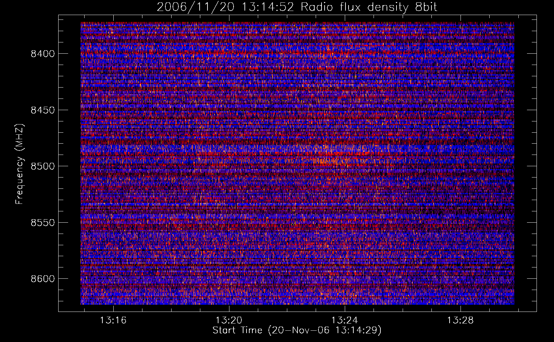Click the 13:28 time axis label
The height and width of the screenshot is (342, 554).
460,320
